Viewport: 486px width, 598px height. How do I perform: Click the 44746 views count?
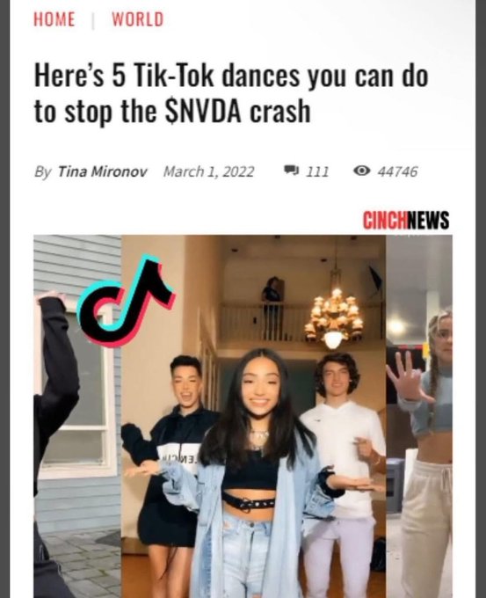(397, 171)
